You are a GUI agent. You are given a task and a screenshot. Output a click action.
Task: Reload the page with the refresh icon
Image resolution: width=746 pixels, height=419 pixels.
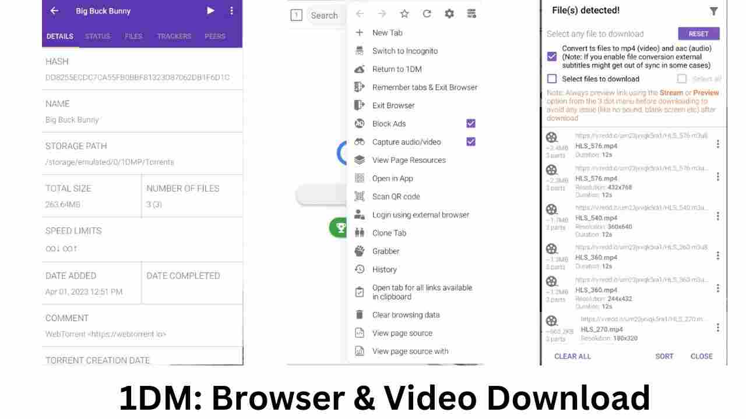coord(427,13)
